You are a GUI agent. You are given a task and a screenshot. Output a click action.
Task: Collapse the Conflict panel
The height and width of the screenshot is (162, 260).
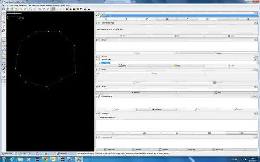[97, 86]
